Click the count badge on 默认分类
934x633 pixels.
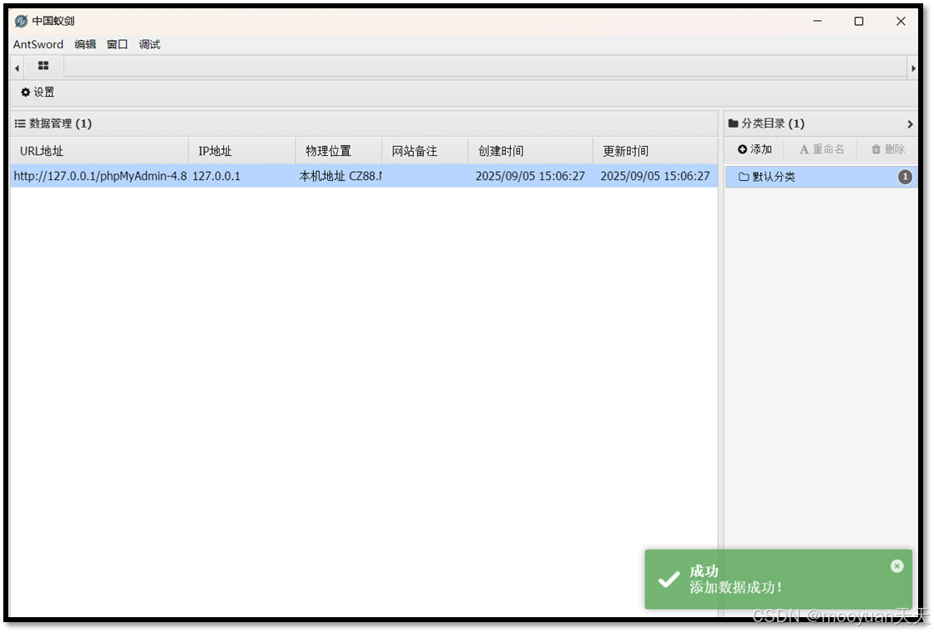[905, 177]
